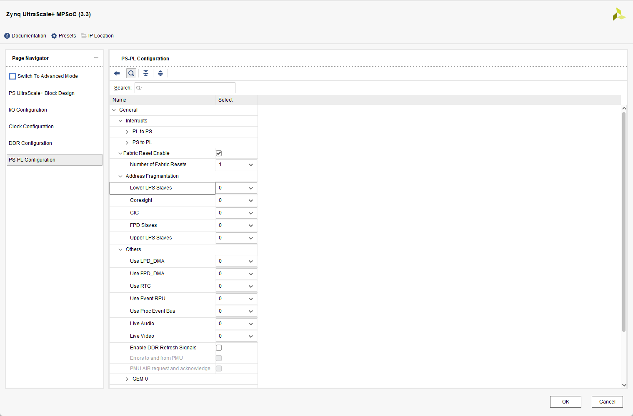Open Upper LPS Slaves value dropdown

tap(236, 238)
